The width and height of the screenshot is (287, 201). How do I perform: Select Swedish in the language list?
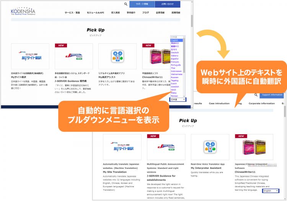[176, 87]
